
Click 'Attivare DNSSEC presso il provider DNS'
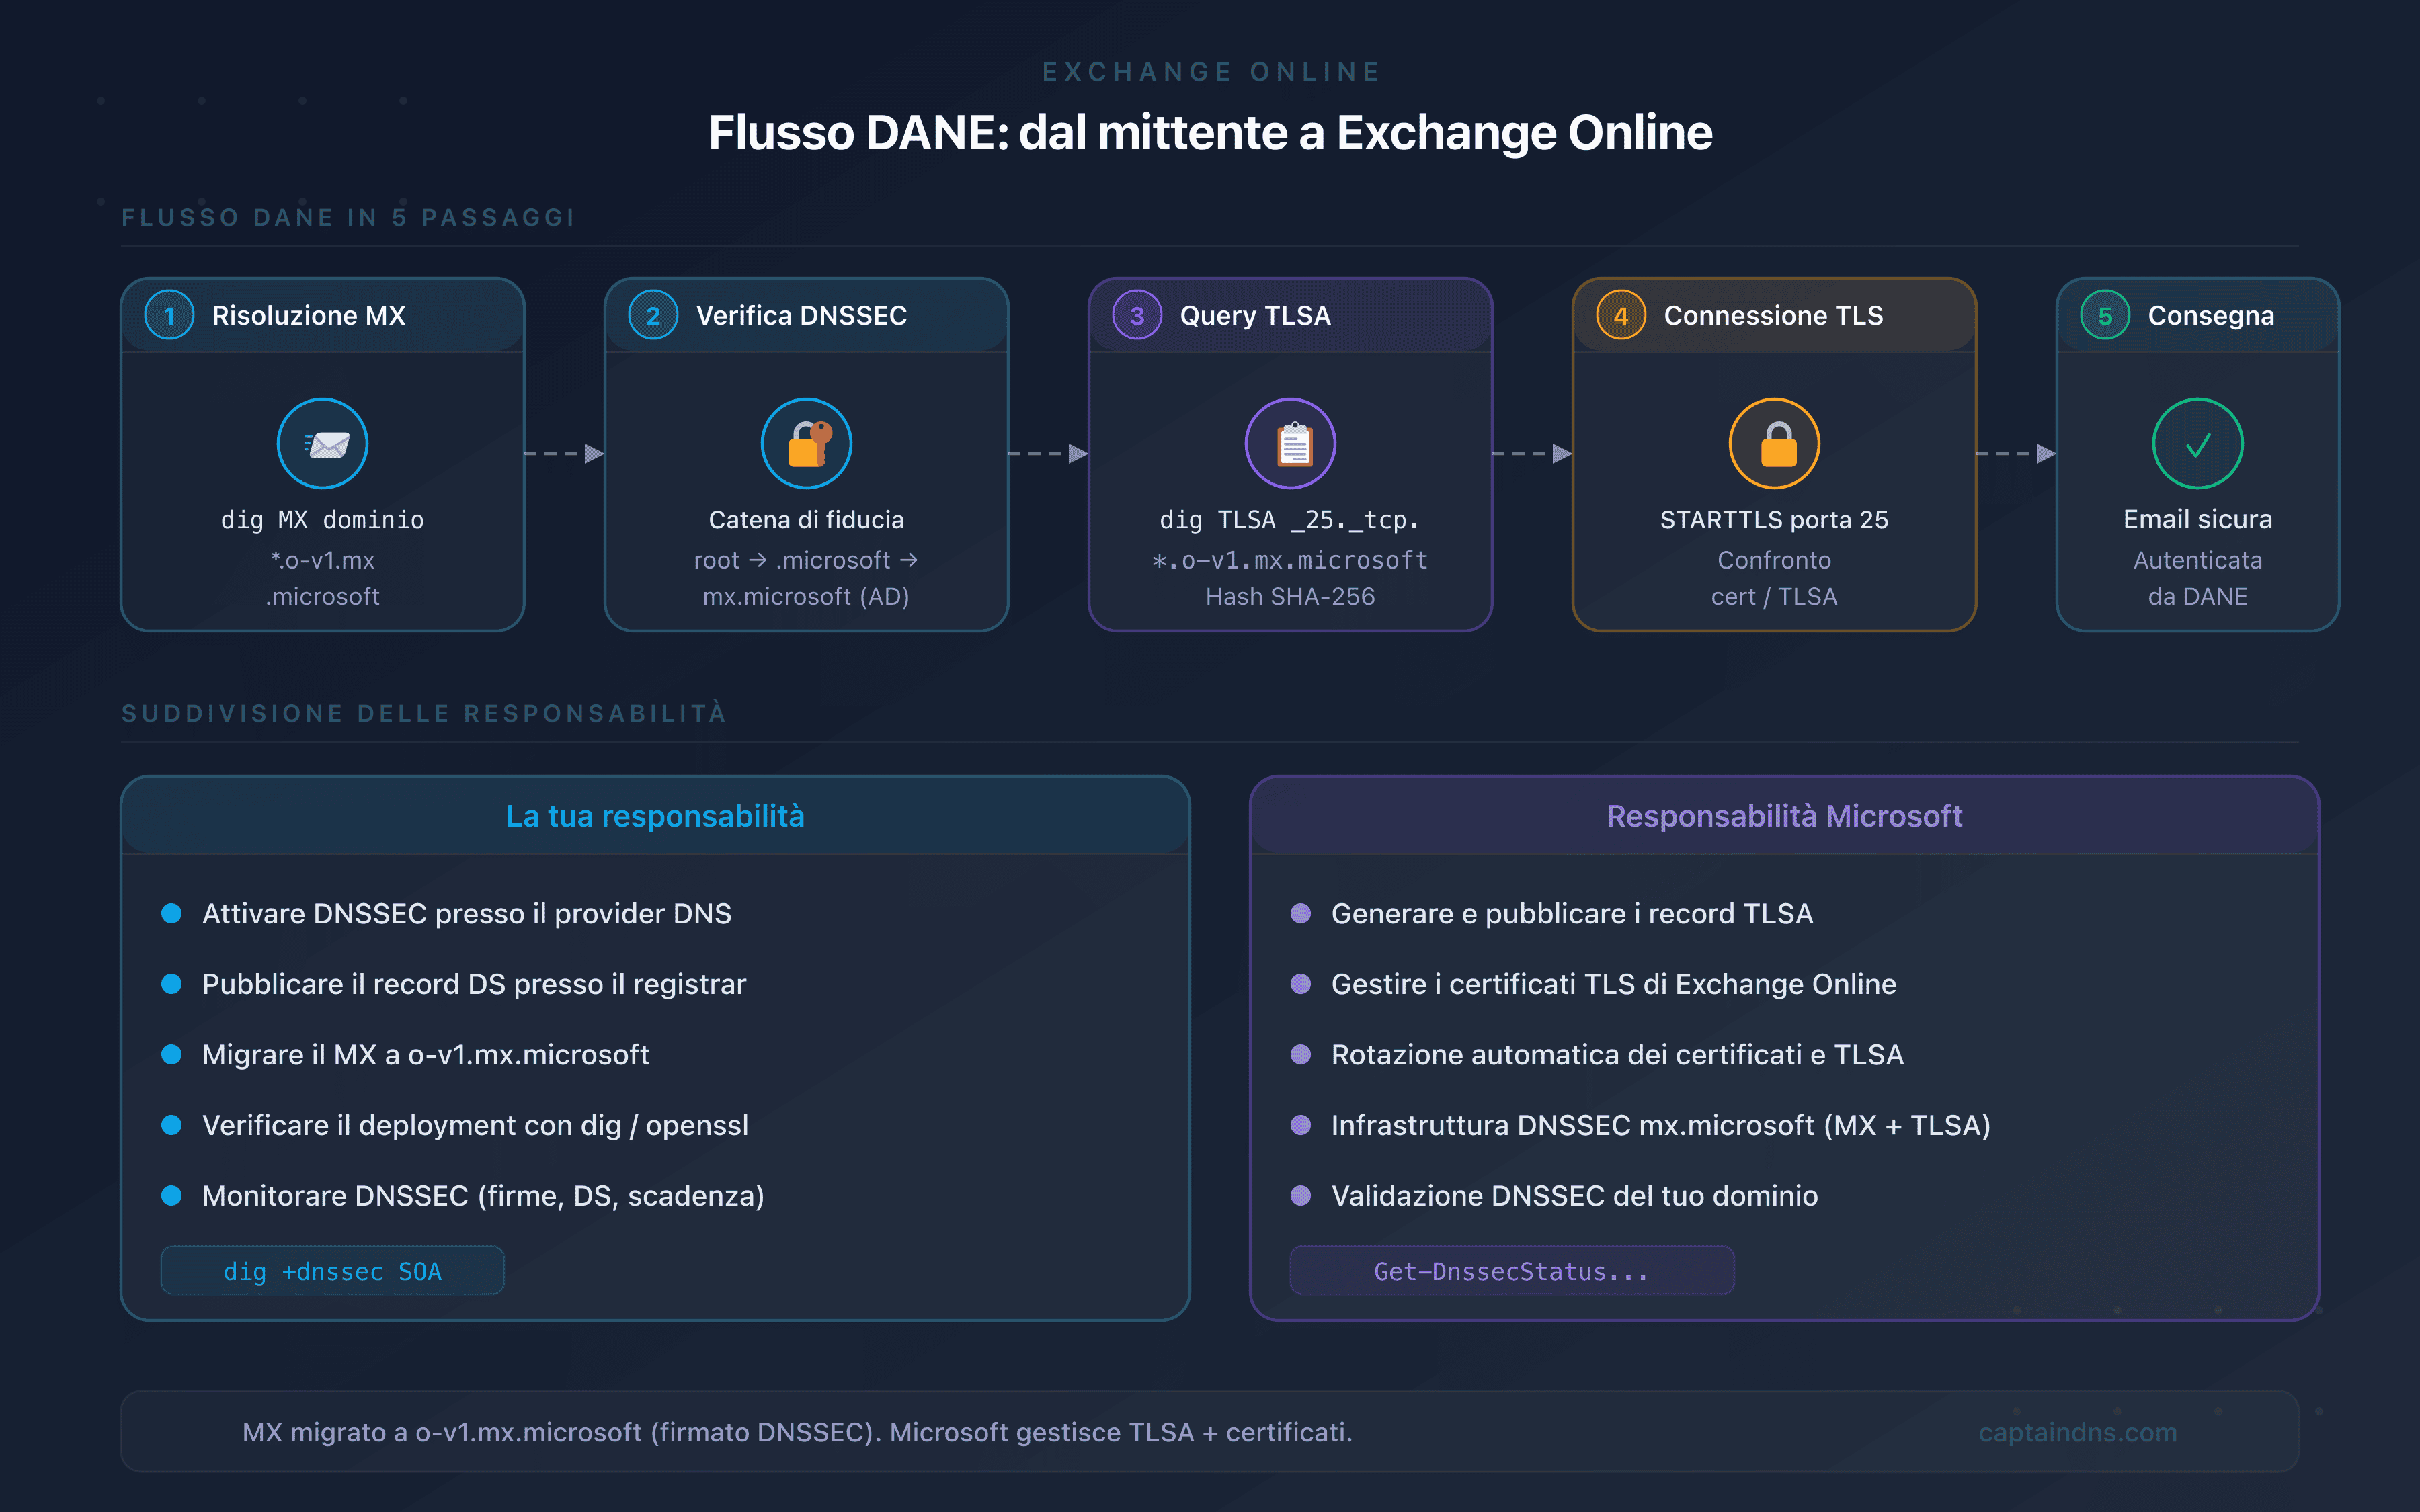pos(467,914)
